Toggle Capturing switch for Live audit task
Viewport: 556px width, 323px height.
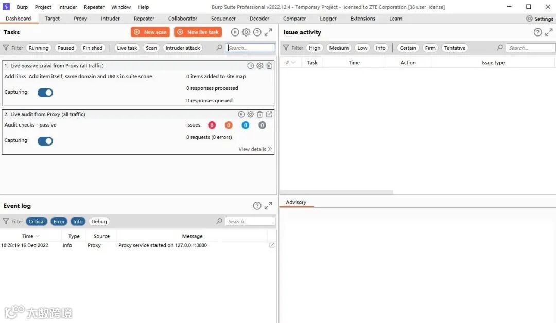(x=45, y=141)
